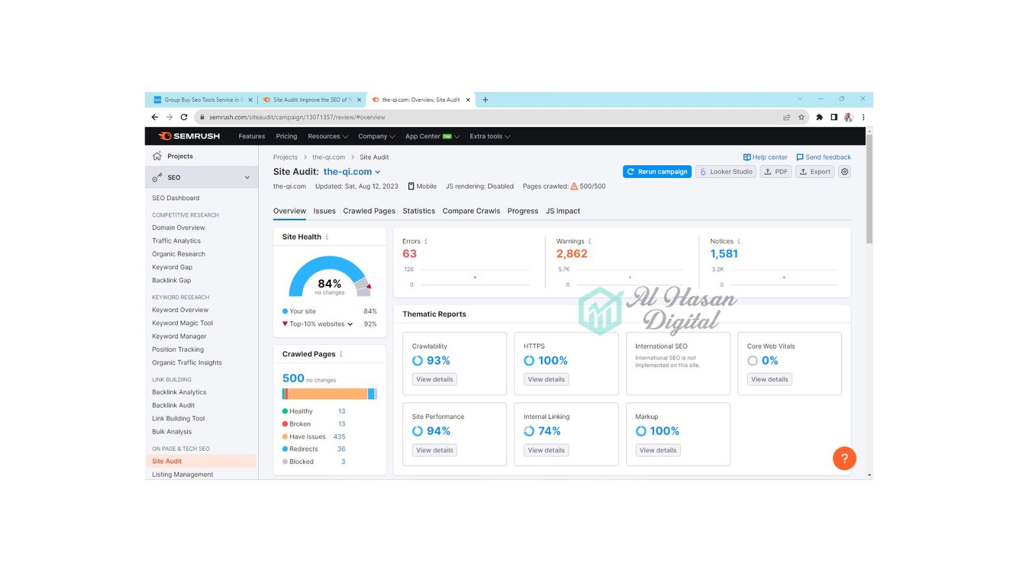The height and width of the screenshot is (572, 1018).
Task: Export report as PDF
Action: [776, 172]
